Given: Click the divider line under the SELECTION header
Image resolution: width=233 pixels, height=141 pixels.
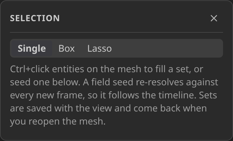Looking at the screenshot, I should coord(116,32).
